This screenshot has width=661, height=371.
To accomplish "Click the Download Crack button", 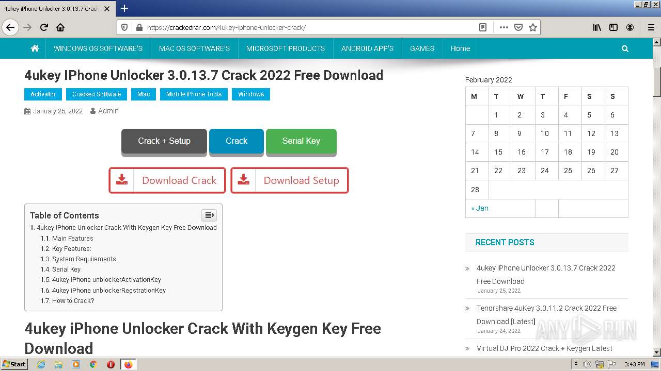I will tap(167, 180).
